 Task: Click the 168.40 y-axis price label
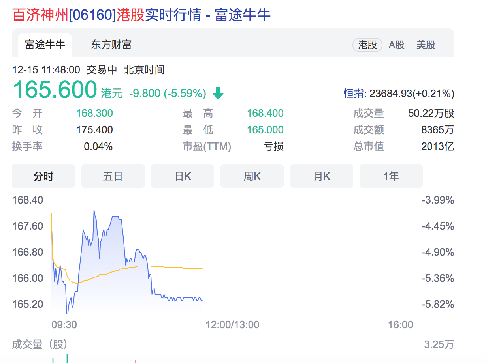coord(28,200)
